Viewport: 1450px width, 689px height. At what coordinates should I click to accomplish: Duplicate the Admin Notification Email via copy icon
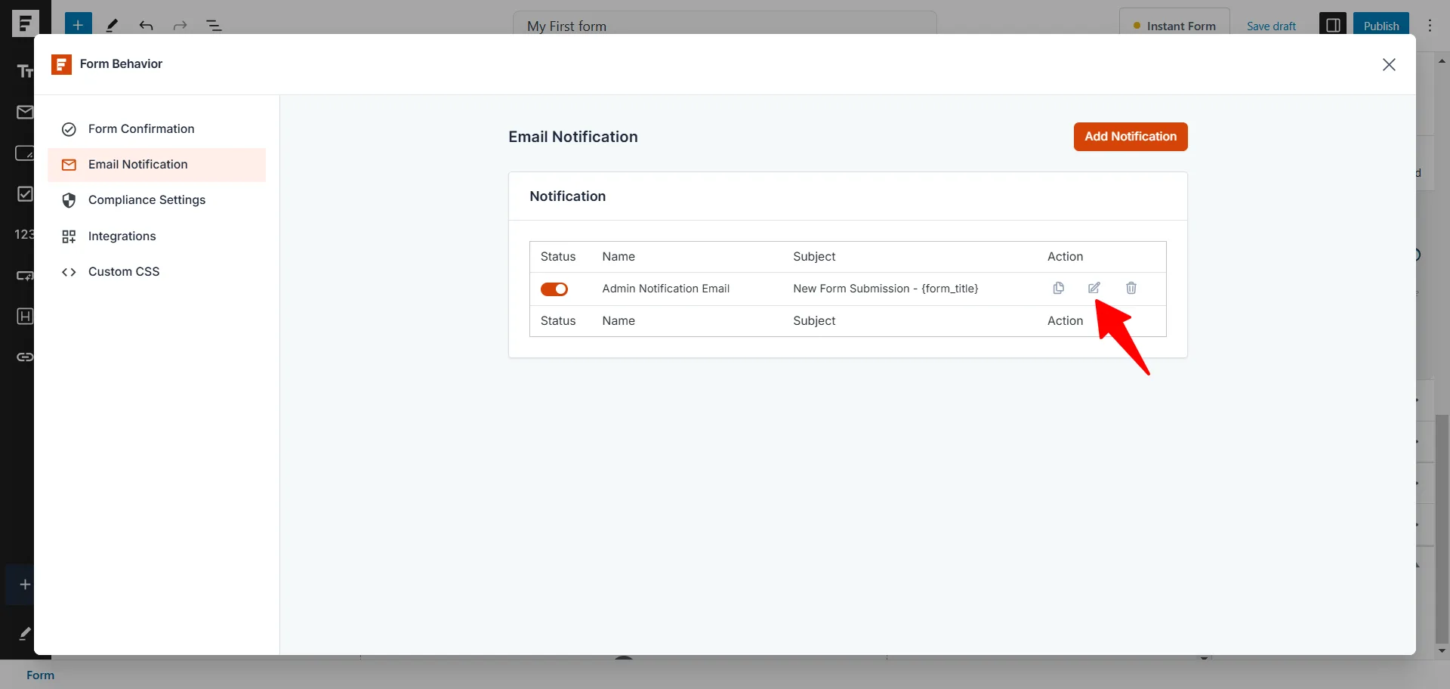1058,288
